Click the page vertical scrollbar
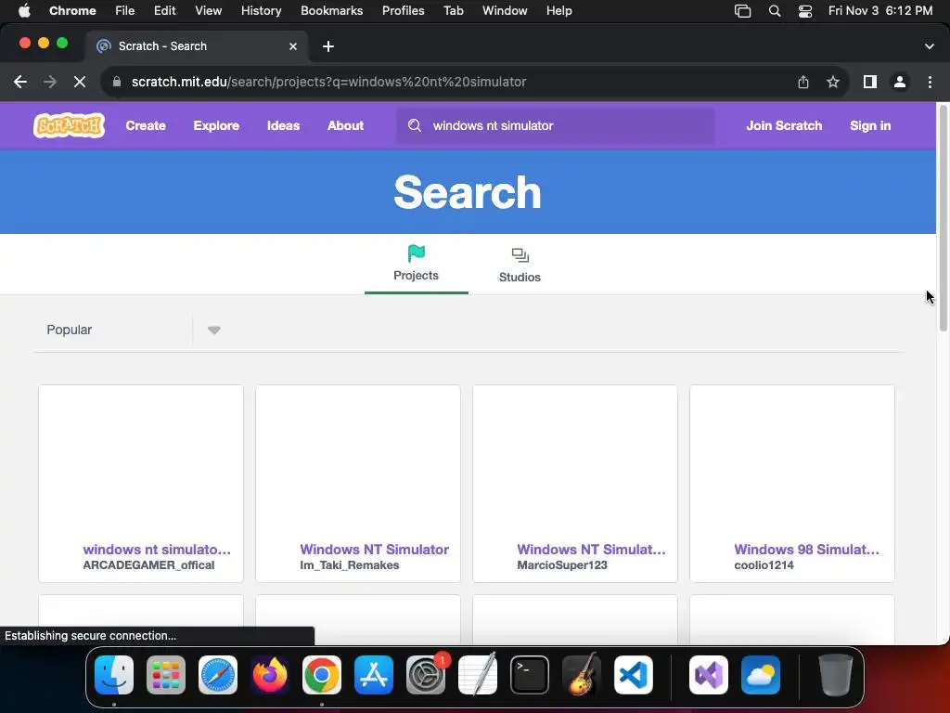The width and height of the screenshot is (950, 713). click(943, 218)
